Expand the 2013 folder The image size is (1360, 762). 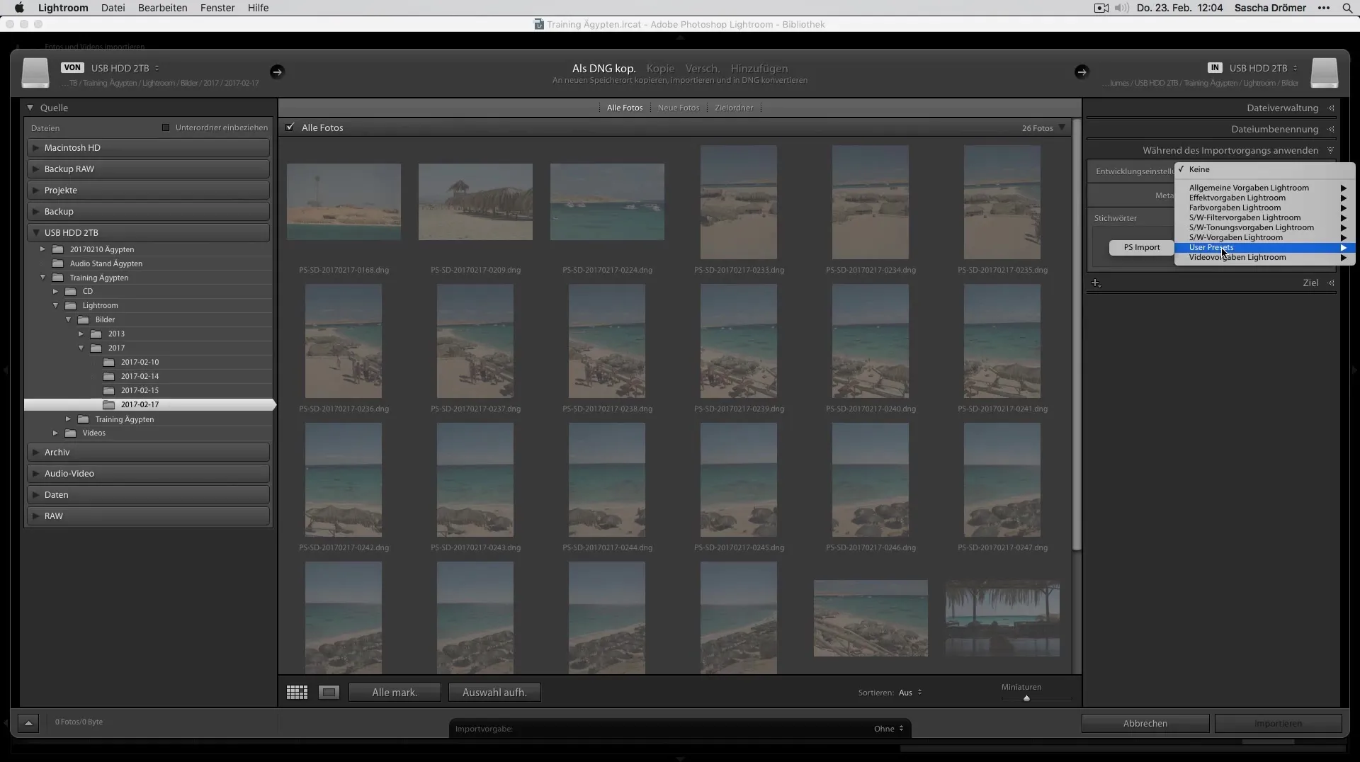point(81,334)
